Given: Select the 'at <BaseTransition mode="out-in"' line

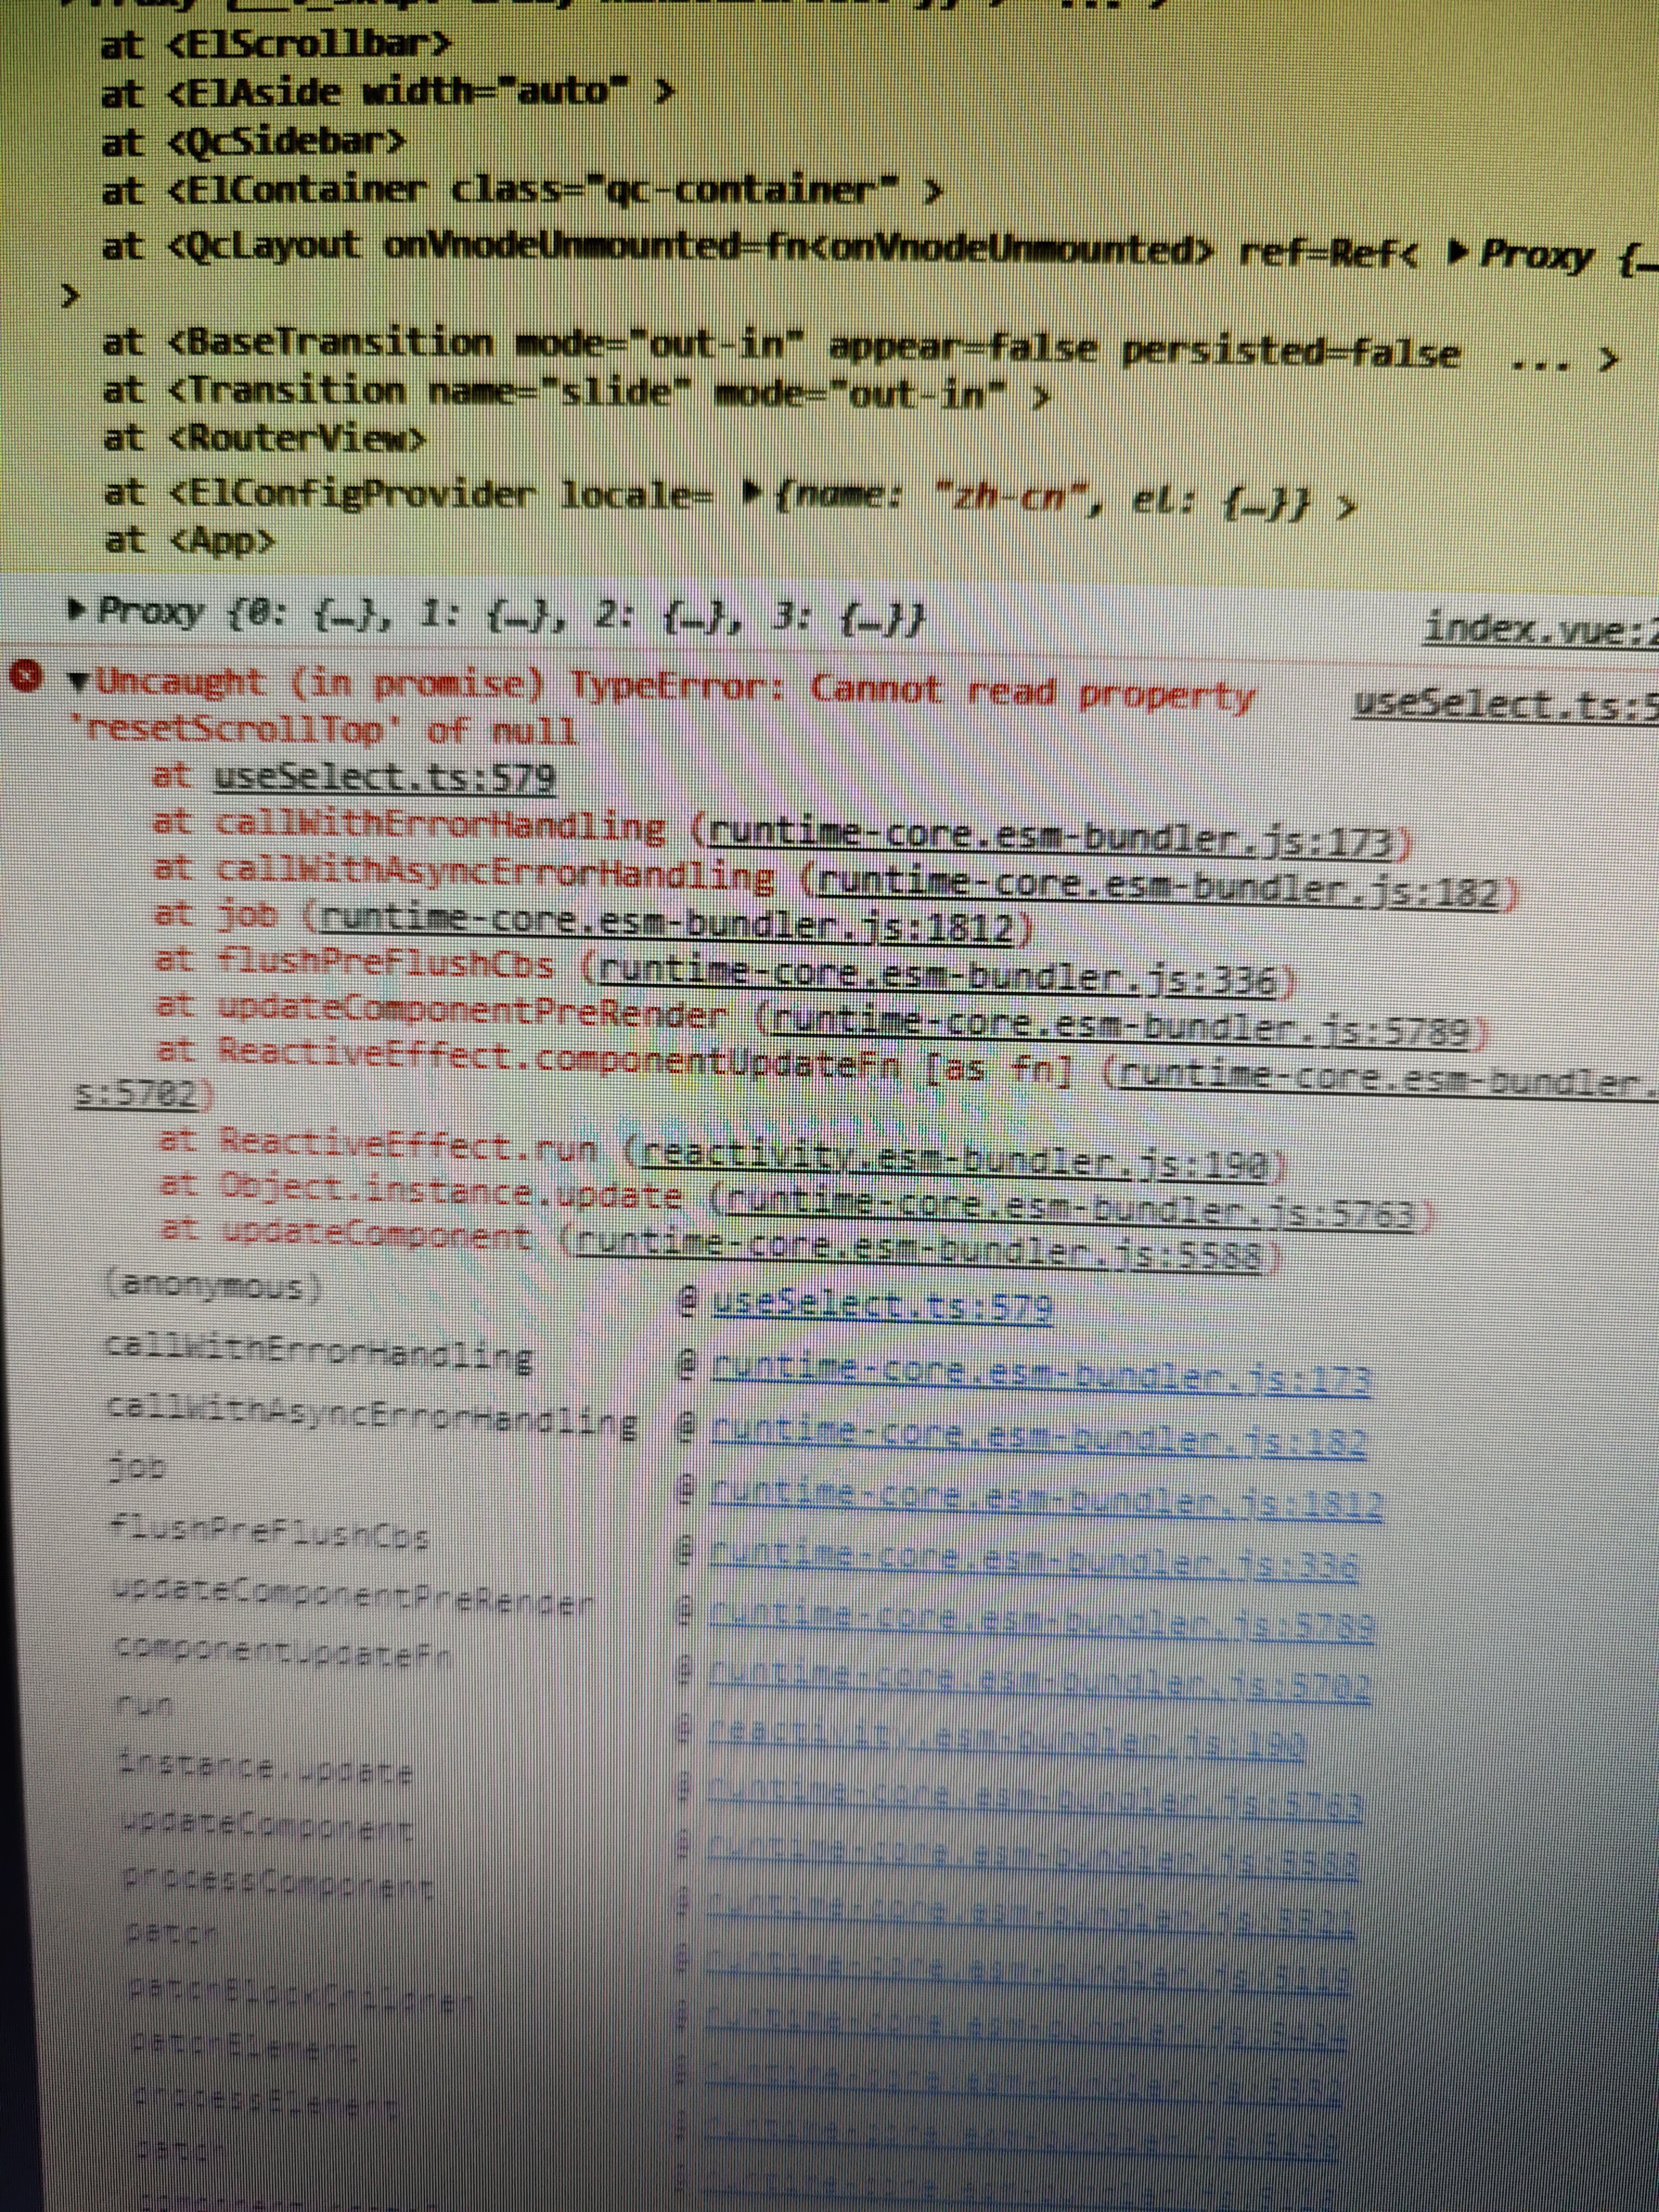Looking at the screenshot, I should (860, 348).
